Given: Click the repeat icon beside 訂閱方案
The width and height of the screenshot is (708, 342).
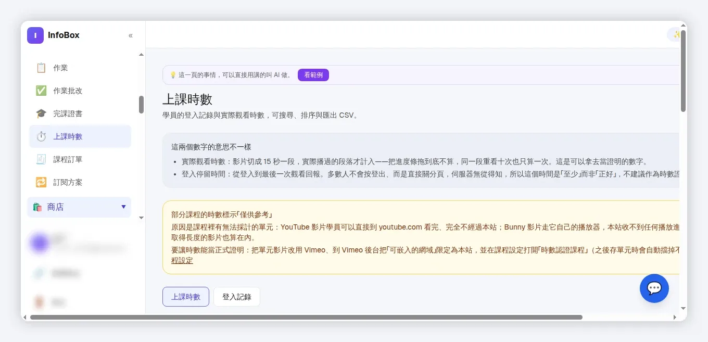Looking at the screenshot, I should (x=41, y=182).
